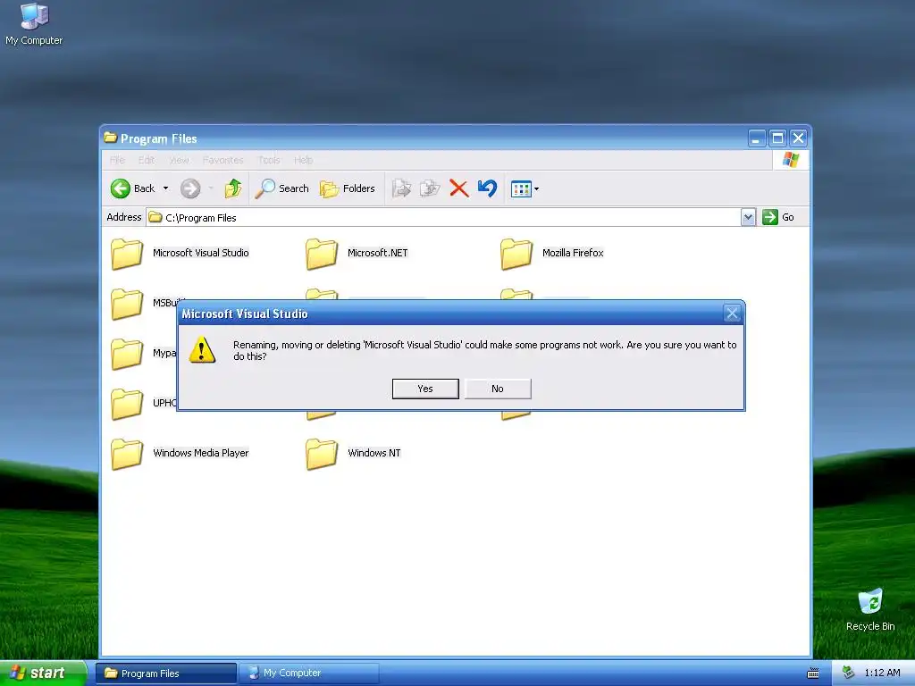Click the Forward arrow icon
915x686 pixels.
pyautogui.click(x=190, y=188)
